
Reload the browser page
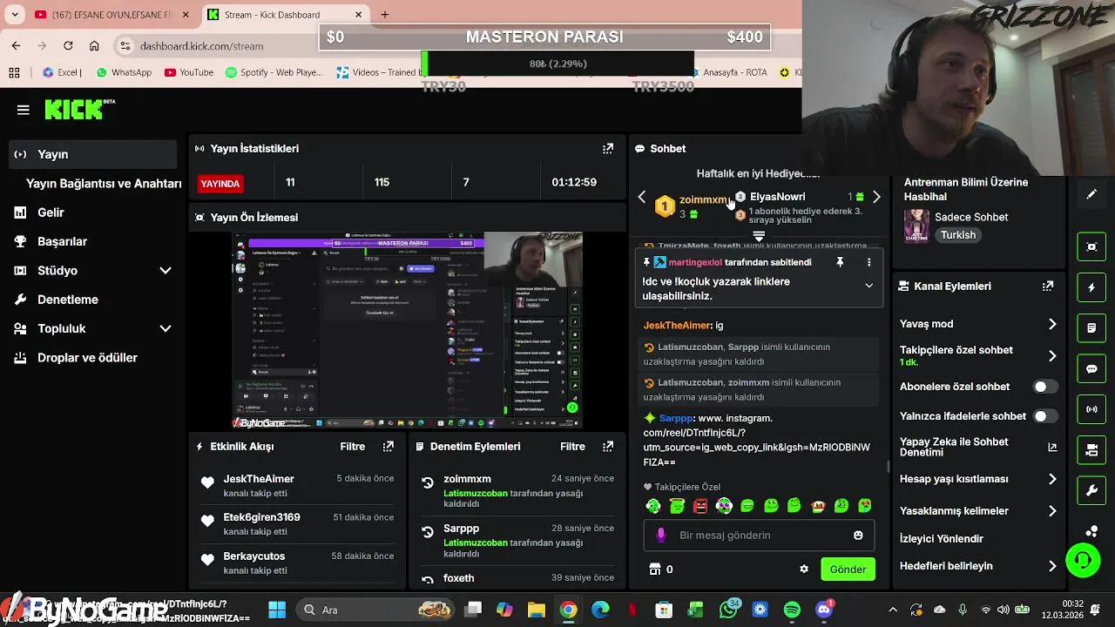click(68, 45)
